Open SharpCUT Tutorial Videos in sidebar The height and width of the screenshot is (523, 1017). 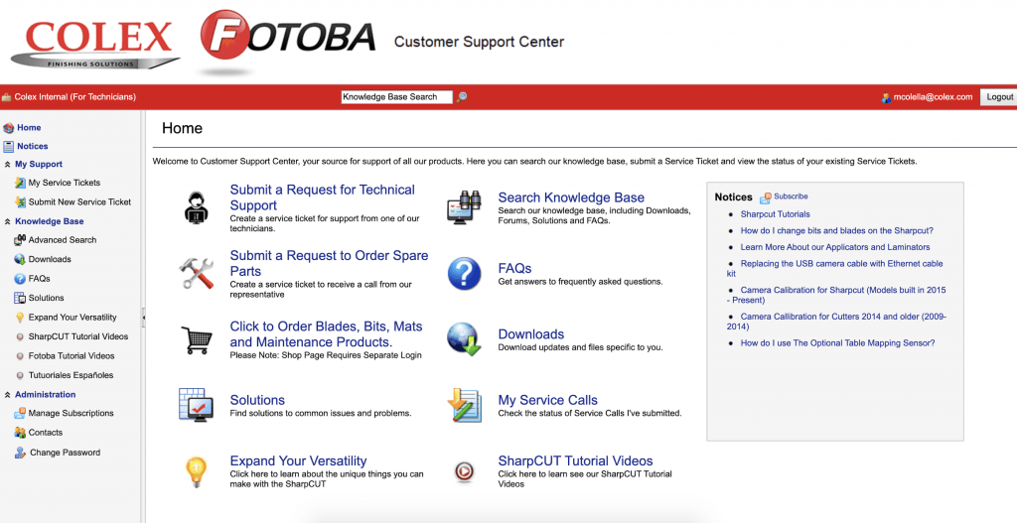coord(78,336)
